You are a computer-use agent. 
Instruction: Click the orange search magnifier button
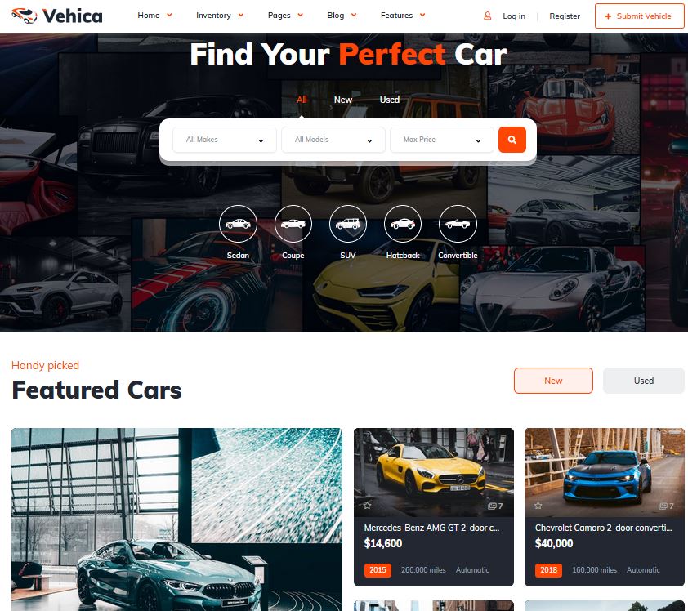tap(512, 140)
